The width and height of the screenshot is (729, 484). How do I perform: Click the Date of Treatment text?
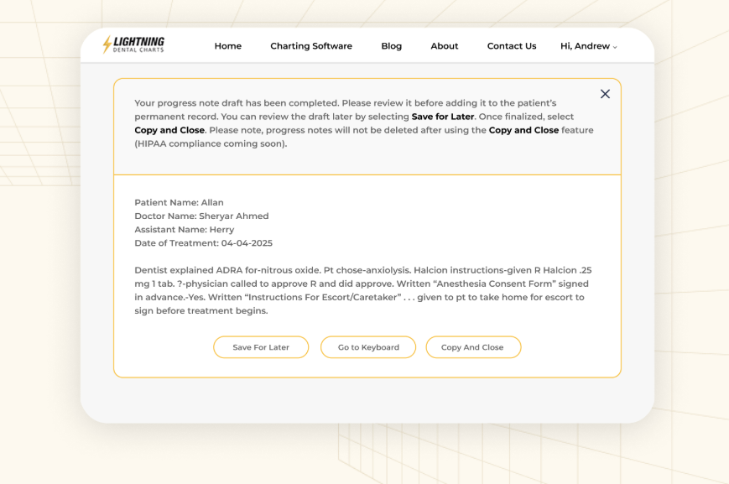coord(205,242)
